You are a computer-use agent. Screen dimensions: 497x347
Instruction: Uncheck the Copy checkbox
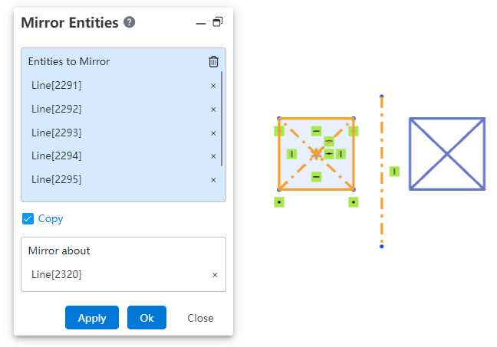tap(28, 219)
